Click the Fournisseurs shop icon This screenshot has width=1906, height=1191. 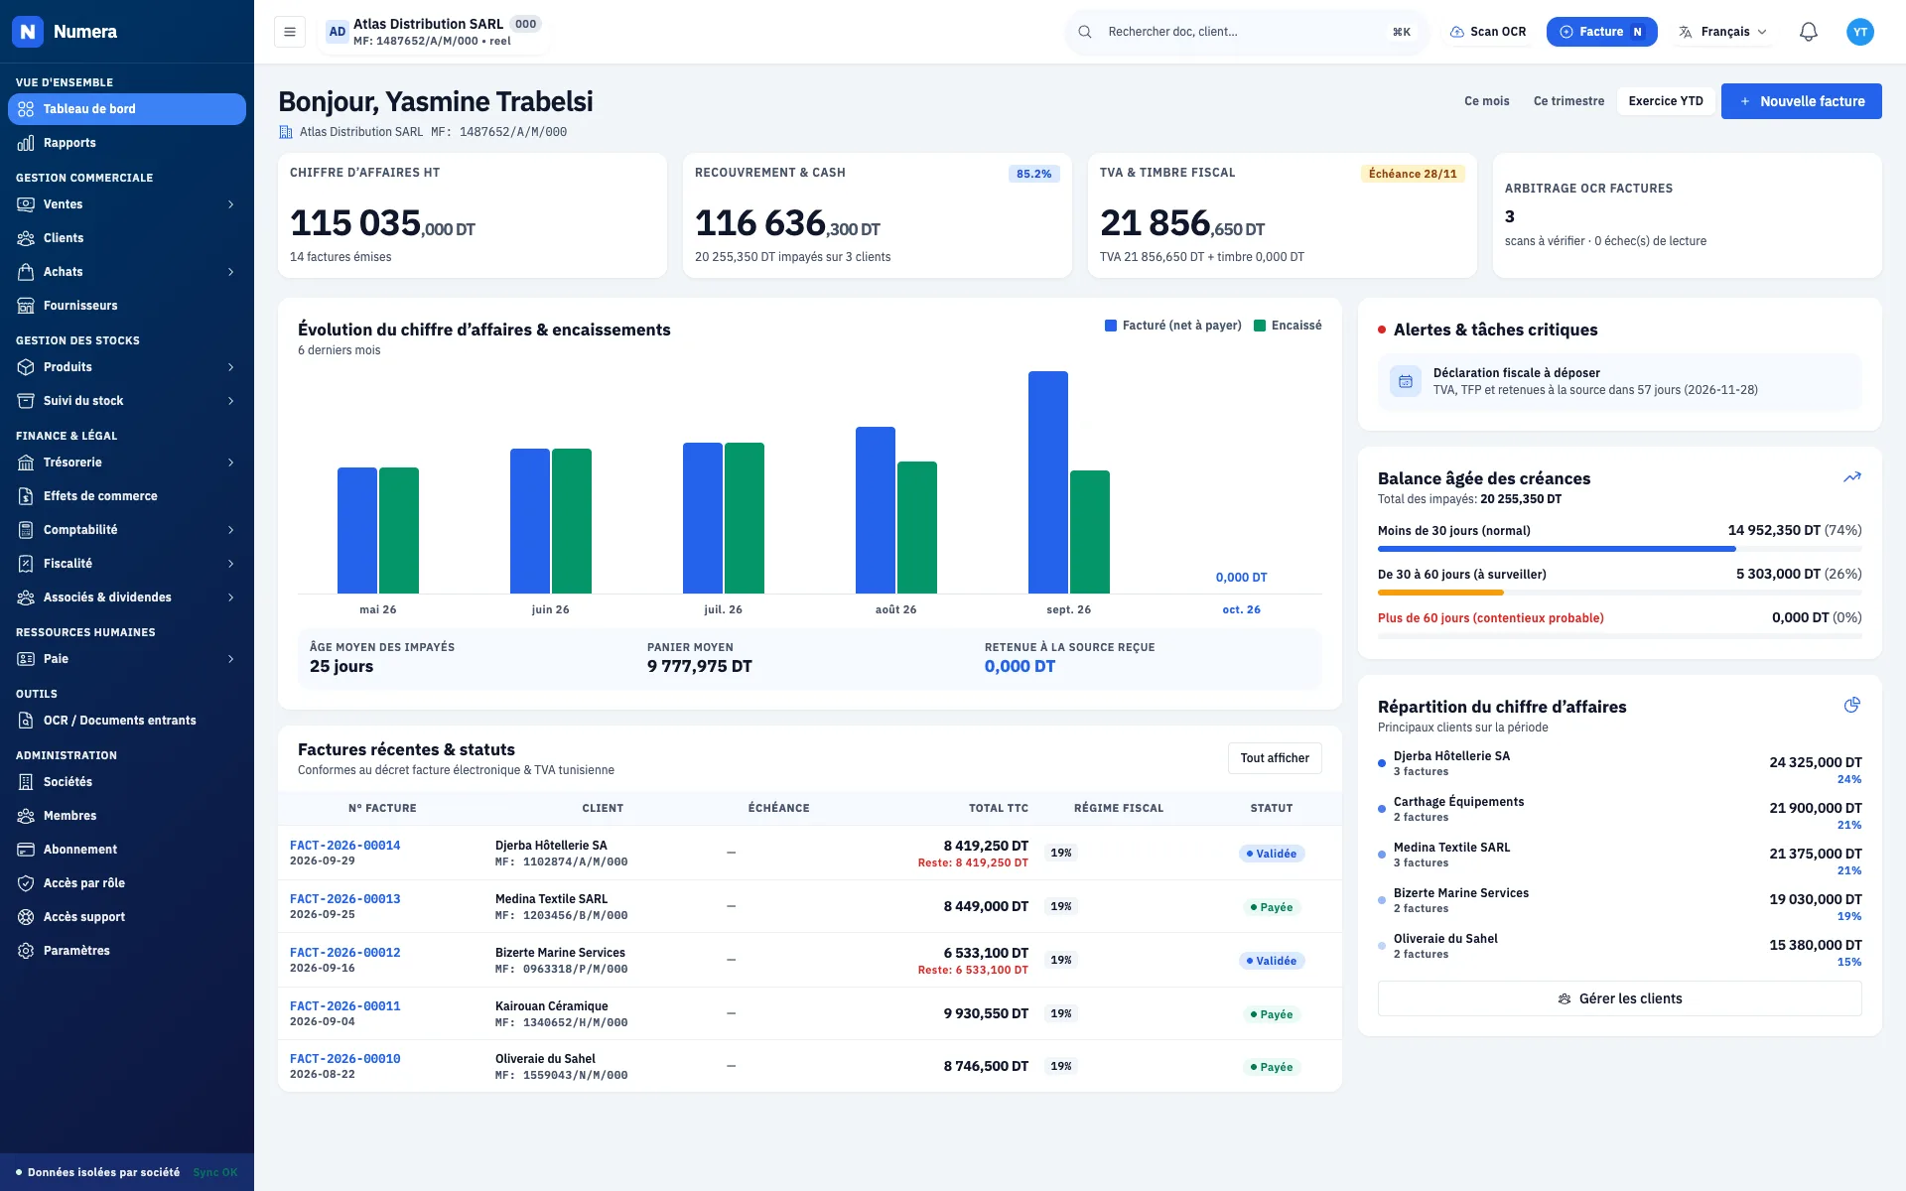pos(26,306)
